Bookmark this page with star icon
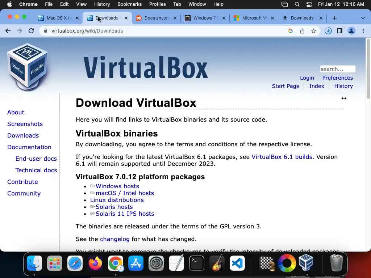Image resolution: width=371 pixels, height=278 pixels. point(314,31)
